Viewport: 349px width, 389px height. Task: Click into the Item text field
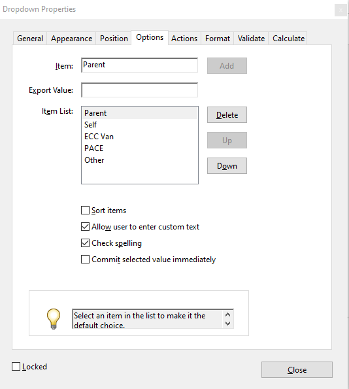point(139,65)
